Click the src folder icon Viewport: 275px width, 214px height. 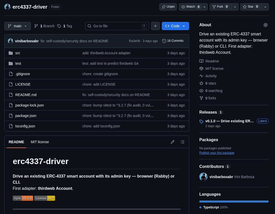pyautogui.click(x=11, y=53)
